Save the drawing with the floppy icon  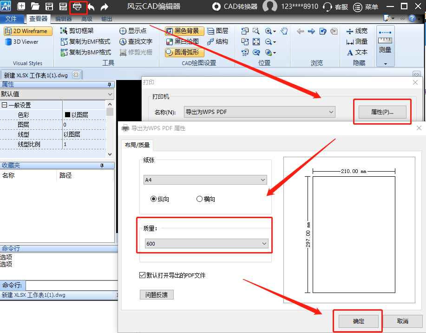click(x=49, y=6)
